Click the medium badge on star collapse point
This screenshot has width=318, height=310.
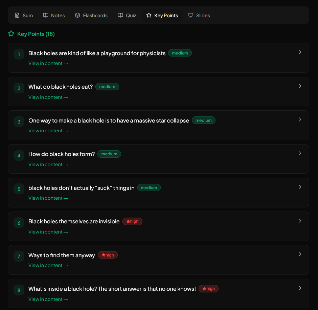(203, 120)
